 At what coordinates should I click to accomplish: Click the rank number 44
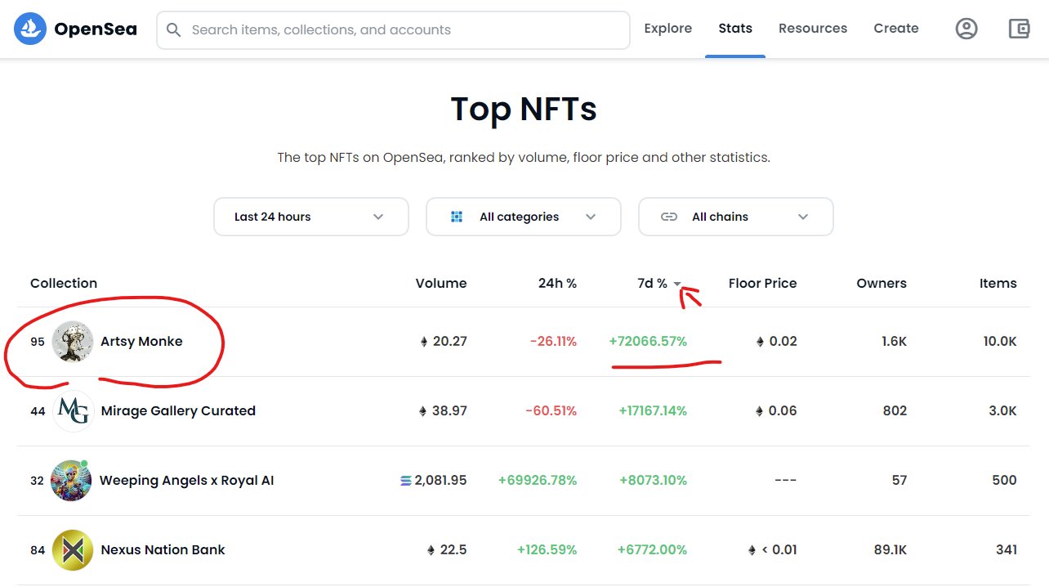tap(38, 411)
